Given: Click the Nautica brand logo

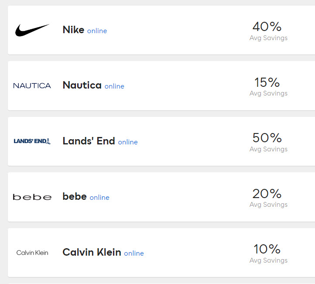Looking at the screenshot, I should point(32,86).
